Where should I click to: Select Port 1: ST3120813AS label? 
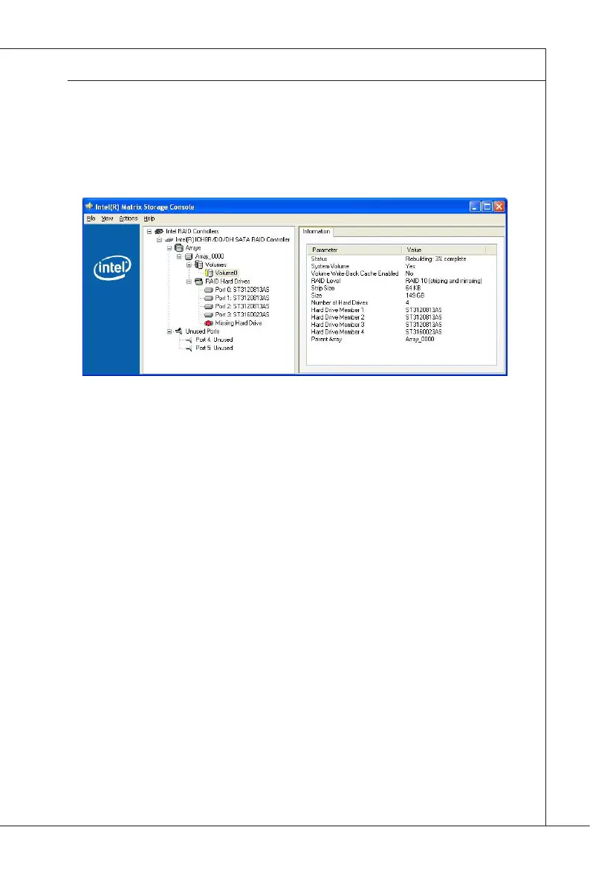(242, 298)
